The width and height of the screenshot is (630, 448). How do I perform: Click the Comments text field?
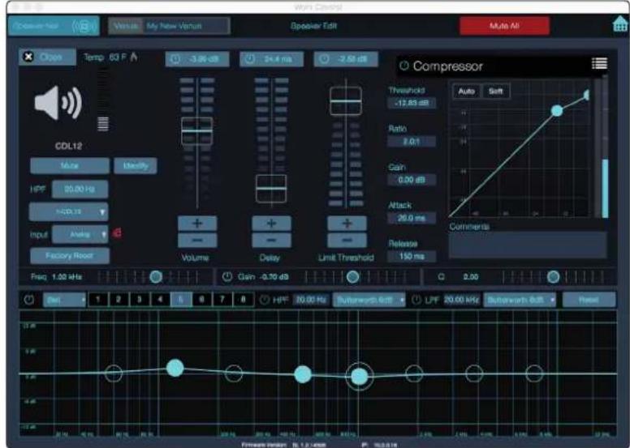(x=528, y=245)
